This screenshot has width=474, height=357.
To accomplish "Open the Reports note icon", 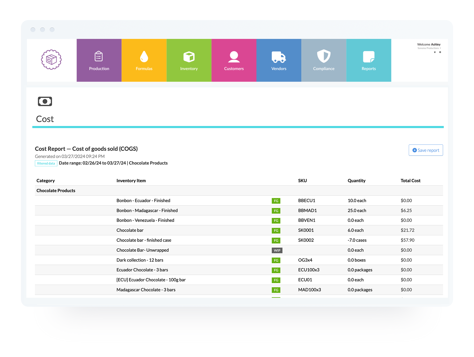I will coord(368,57).
